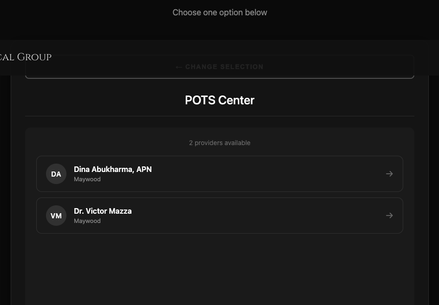Click the Choose one option below banner

click(x=219, y=13)
